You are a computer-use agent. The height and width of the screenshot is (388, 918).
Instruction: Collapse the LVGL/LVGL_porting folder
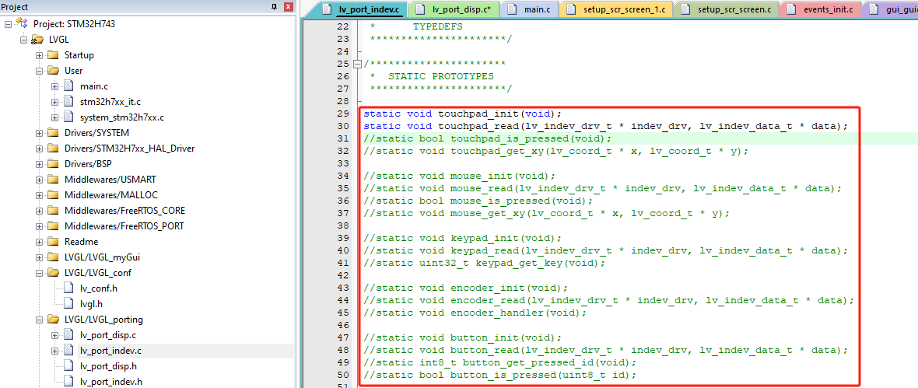tap(39, 320)
